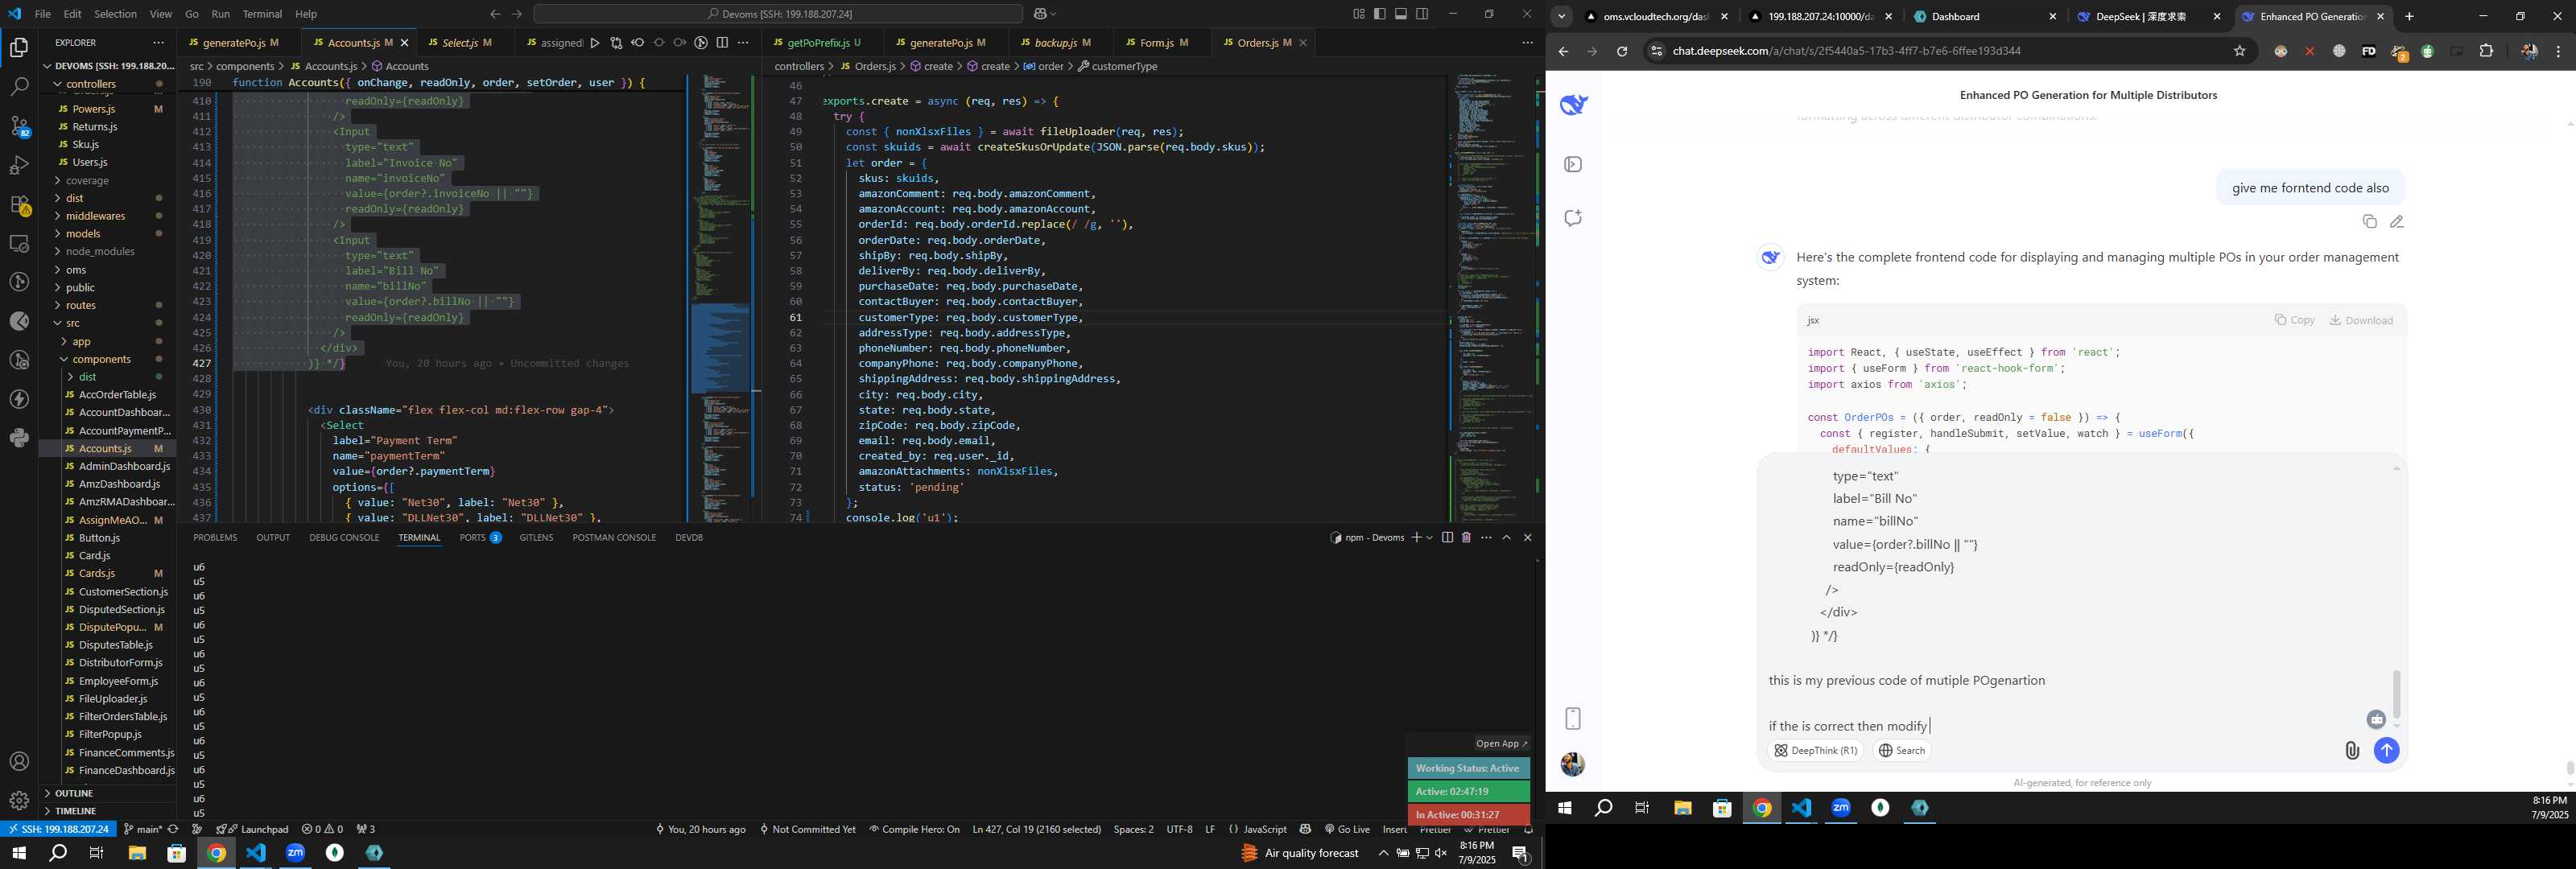The image size is (2576, 869).
Task: Open the Manage gear in VS Code
Action: tap(19, 801)
